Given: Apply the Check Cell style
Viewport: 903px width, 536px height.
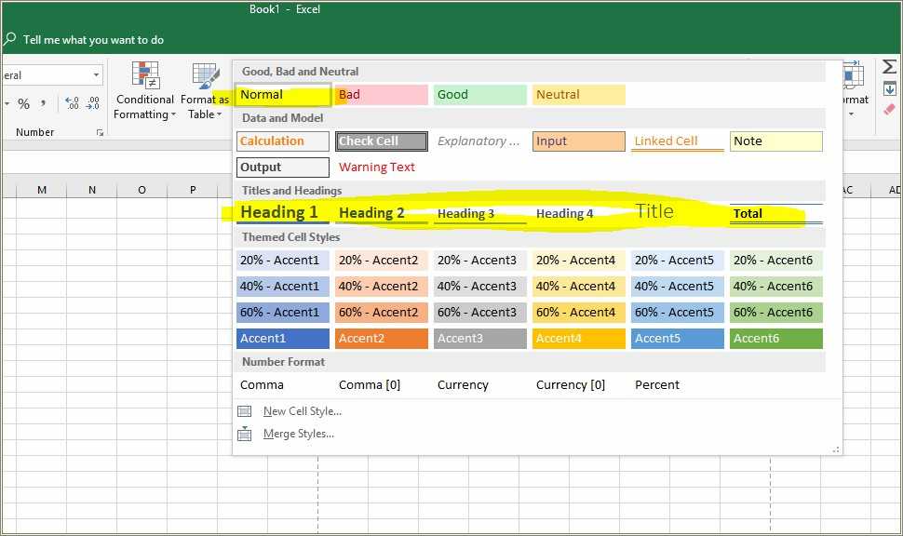Looking at the screenshot, I should pyautogui.click(x=381, y=141).
